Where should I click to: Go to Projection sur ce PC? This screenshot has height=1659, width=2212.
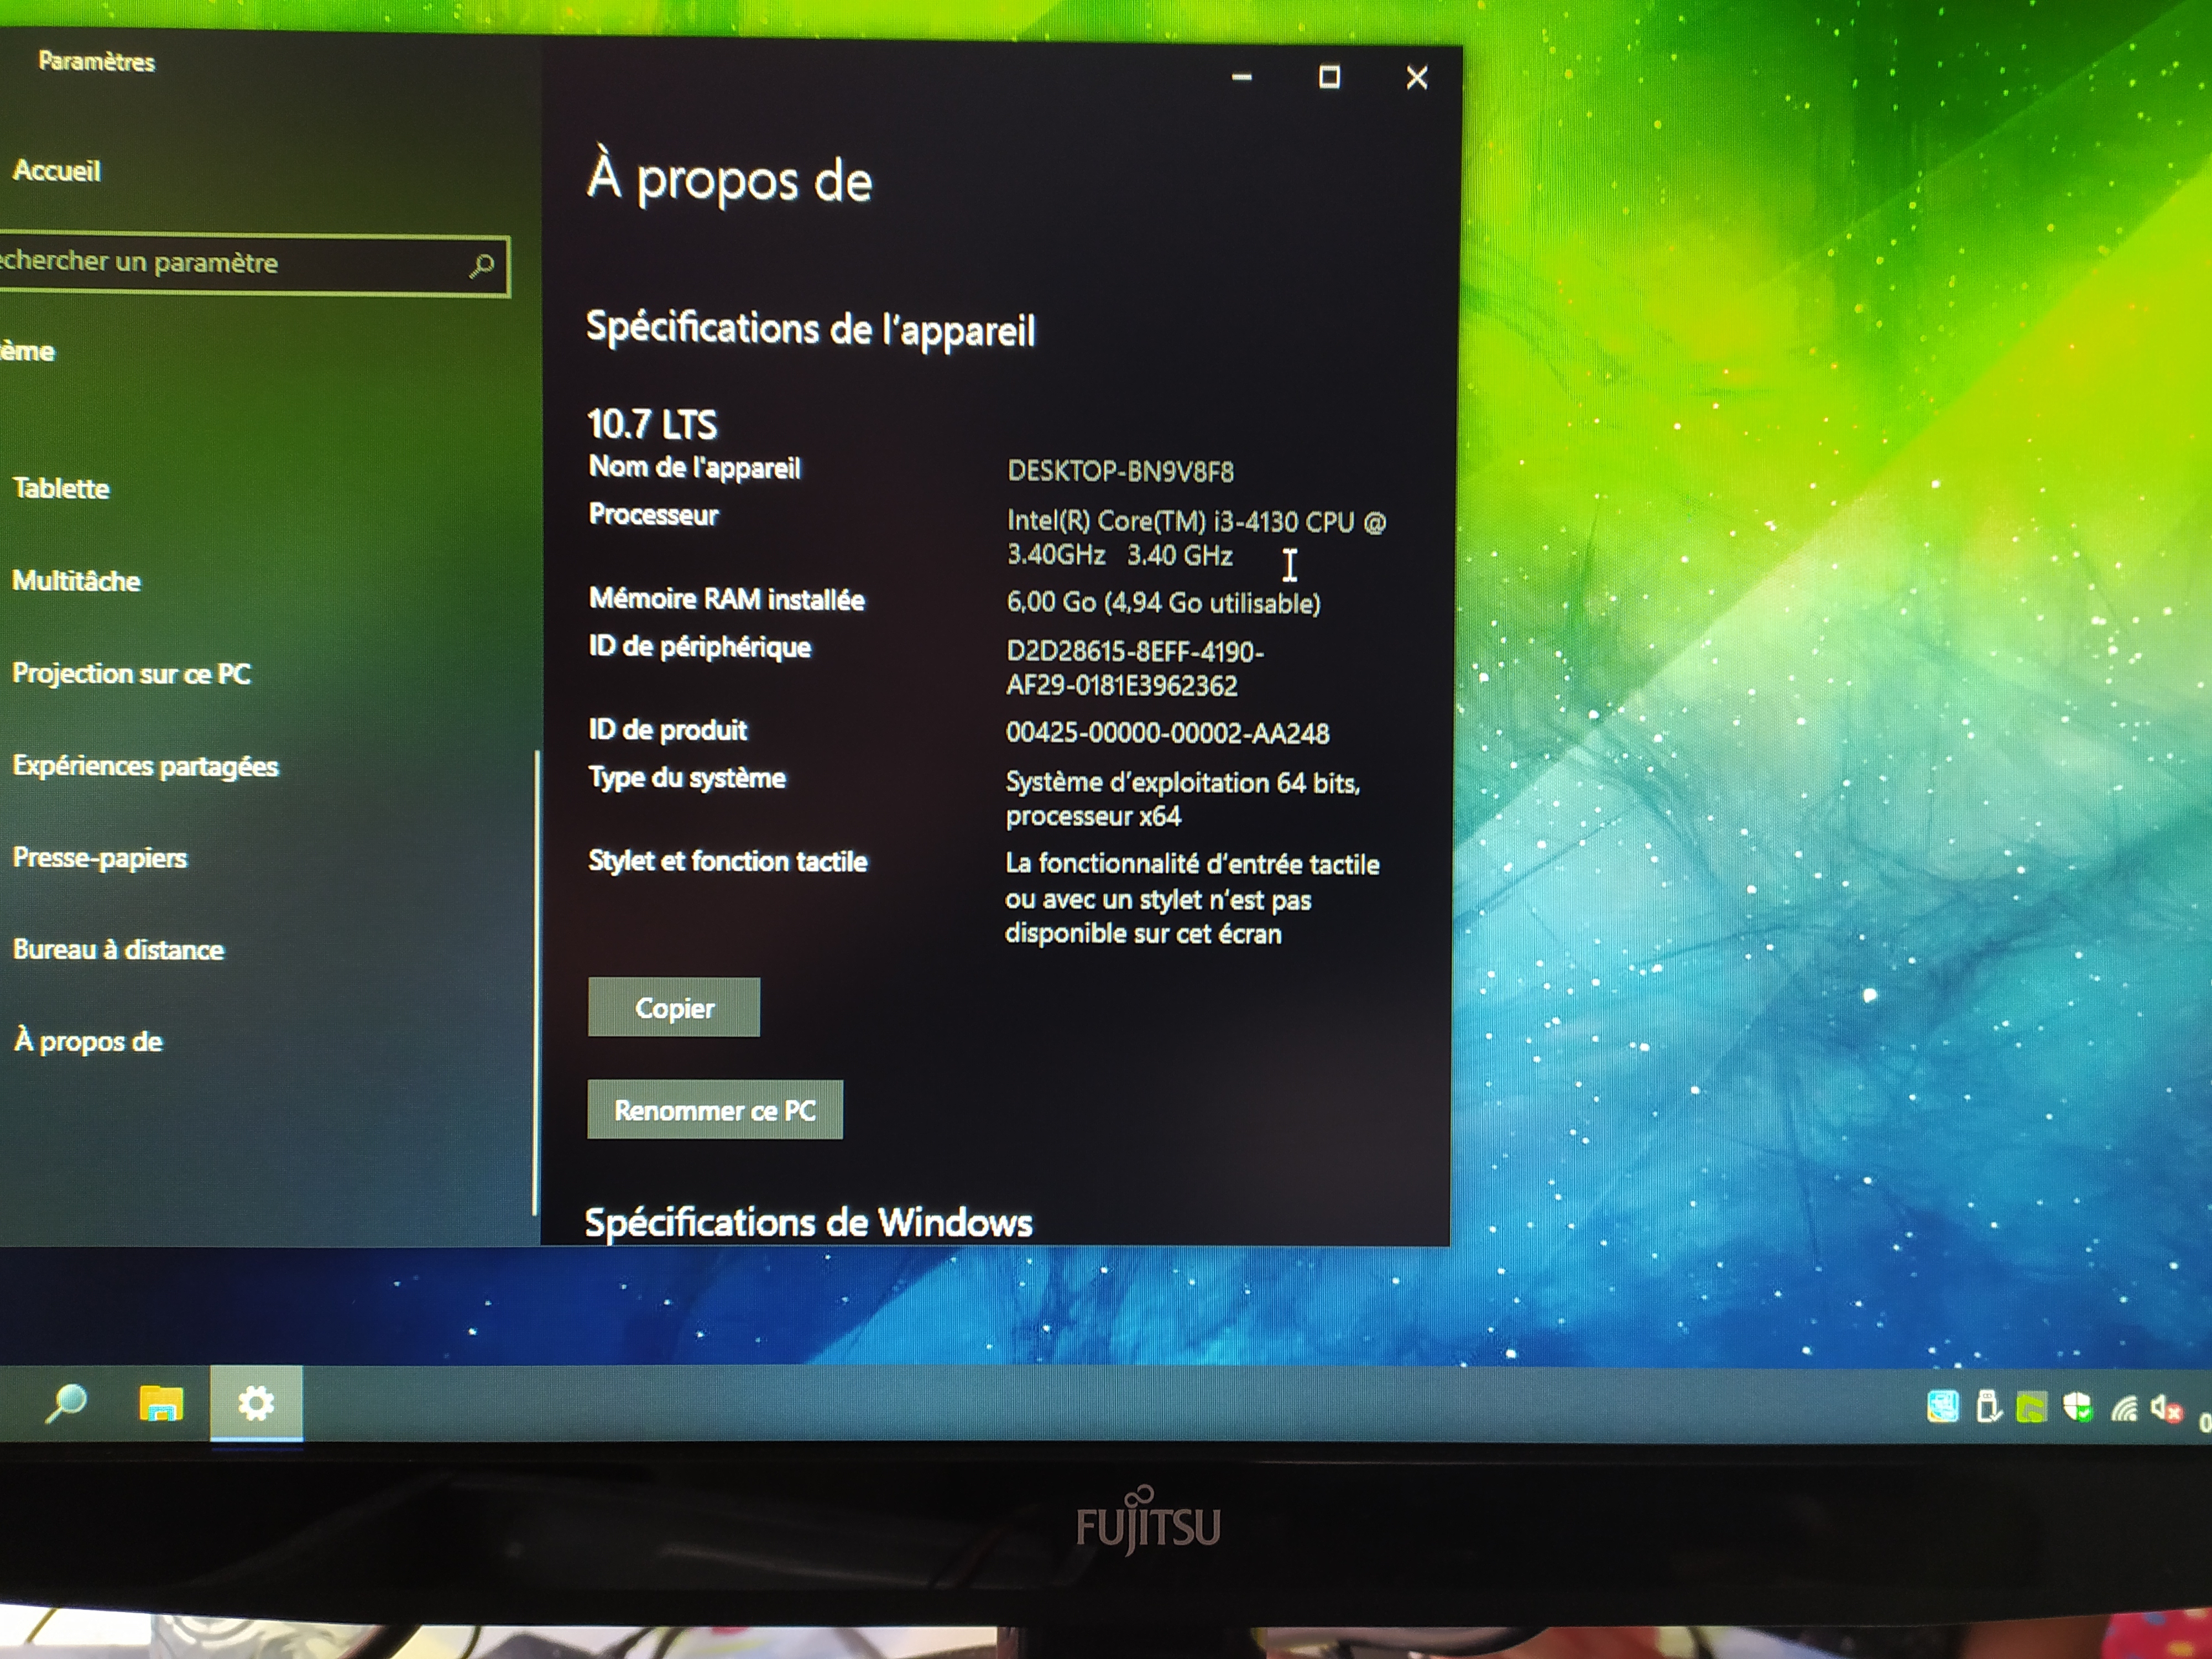[131, 673]
